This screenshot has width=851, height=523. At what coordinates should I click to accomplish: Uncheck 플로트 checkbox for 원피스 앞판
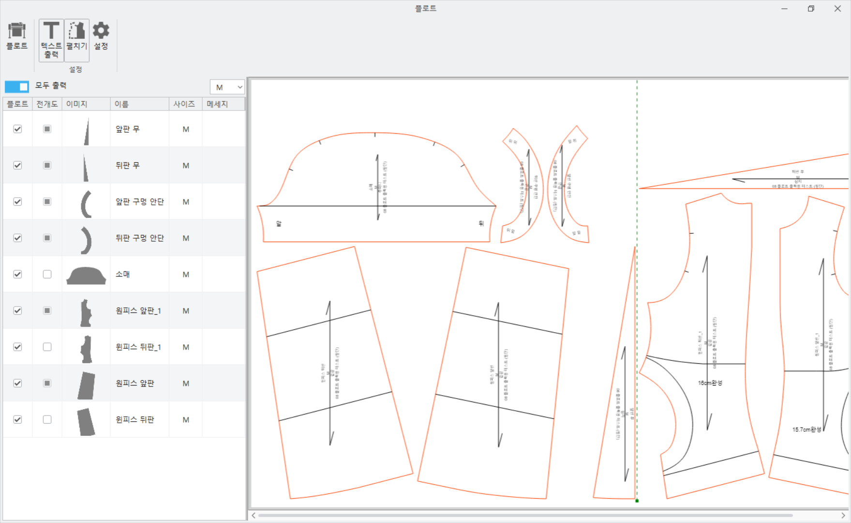(17, 383)
